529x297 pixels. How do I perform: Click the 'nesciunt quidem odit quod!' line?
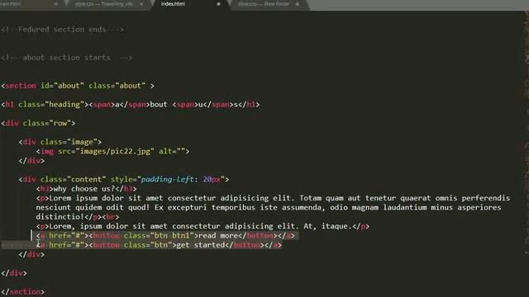point(269,207)
